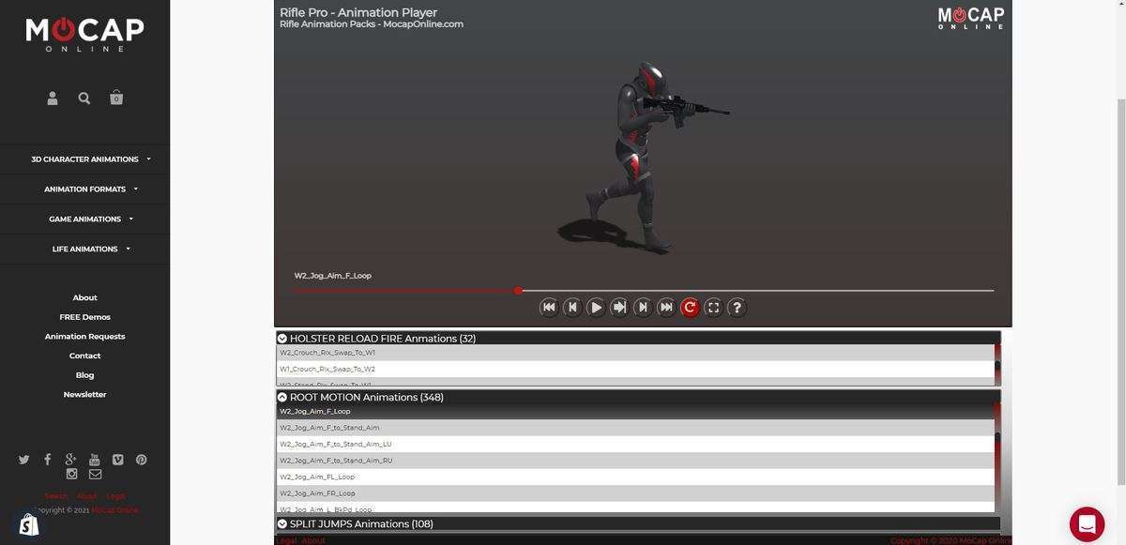Open the Facebook social link

[47, 460]
